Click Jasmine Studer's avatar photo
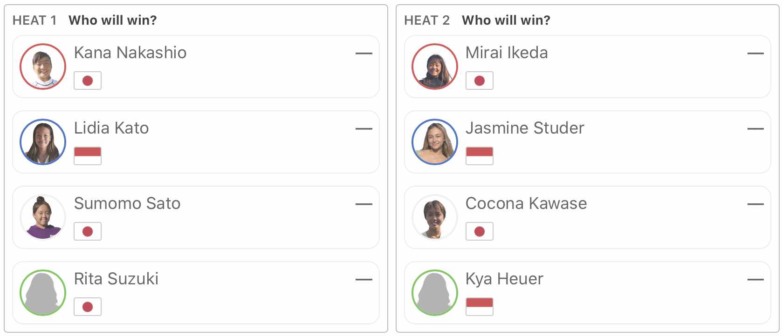 [x=435, y=142]
